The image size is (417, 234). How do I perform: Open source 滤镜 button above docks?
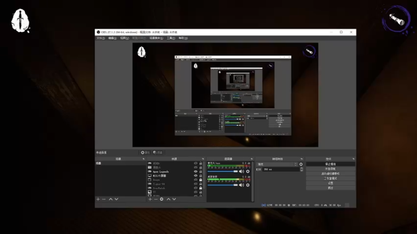point(158,152)
